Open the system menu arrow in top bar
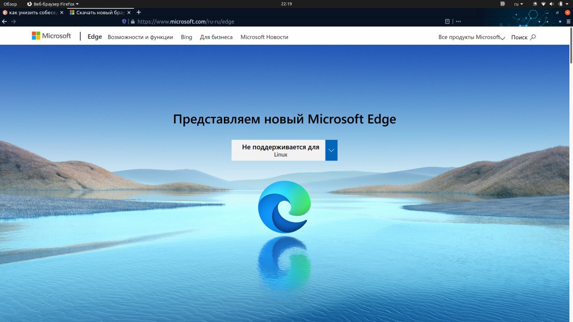 tap(568, 4)
